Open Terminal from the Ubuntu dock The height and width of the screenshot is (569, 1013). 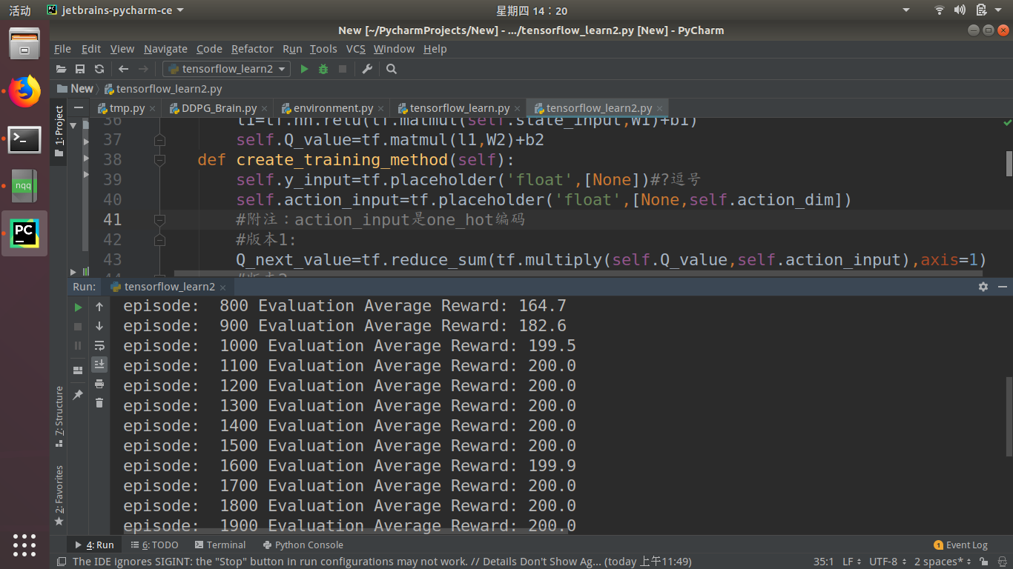coord(24,139)
